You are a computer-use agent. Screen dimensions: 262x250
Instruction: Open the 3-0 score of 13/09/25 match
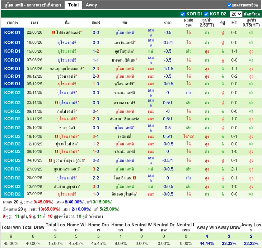pos(96,187)
